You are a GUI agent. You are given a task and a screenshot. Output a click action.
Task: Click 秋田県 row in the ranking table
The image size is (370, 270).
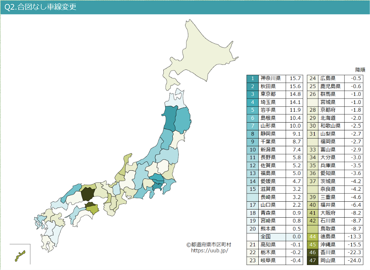pos(275,87)
